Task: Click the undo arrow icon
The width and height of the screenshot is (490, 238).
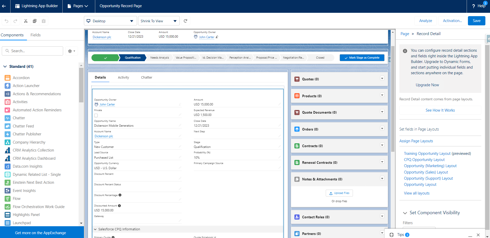Action: click(6, 21)
